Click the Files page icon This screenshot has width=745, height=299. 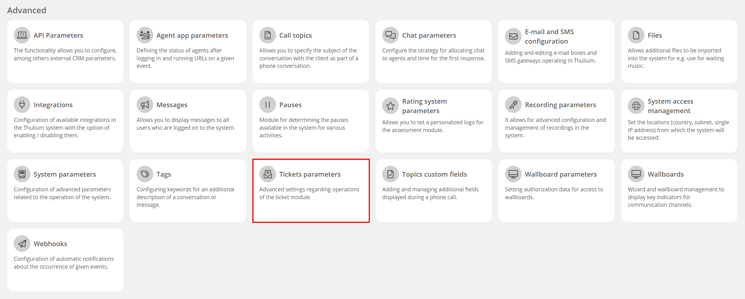636,35
